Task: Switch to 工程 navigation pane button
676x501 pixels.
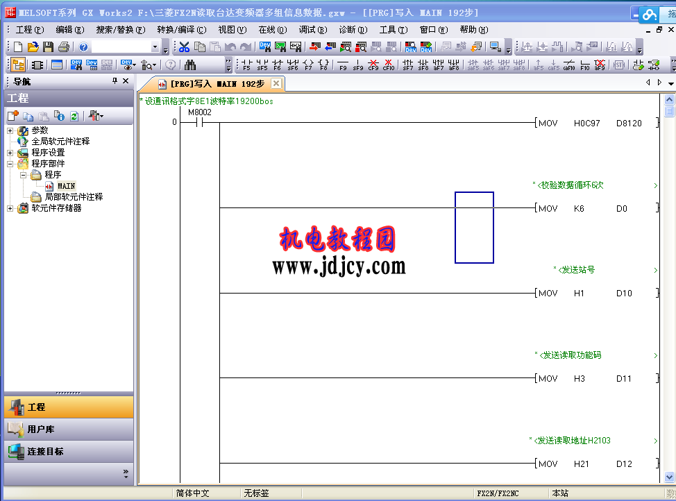Action: [x=69, y=407]
